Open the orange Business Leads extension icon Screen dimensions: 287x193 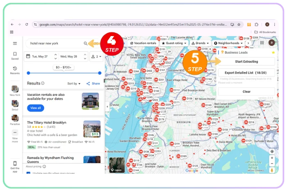point(249,24)
